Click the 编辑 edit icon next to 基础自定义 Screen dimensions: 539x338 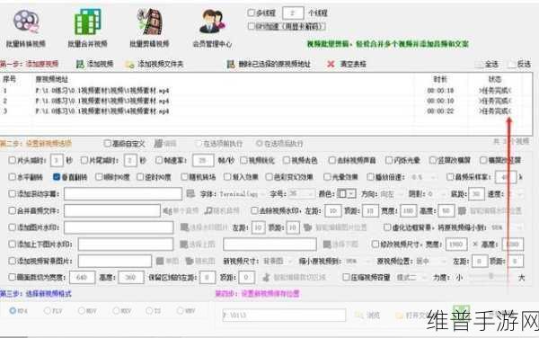(158, 144)
